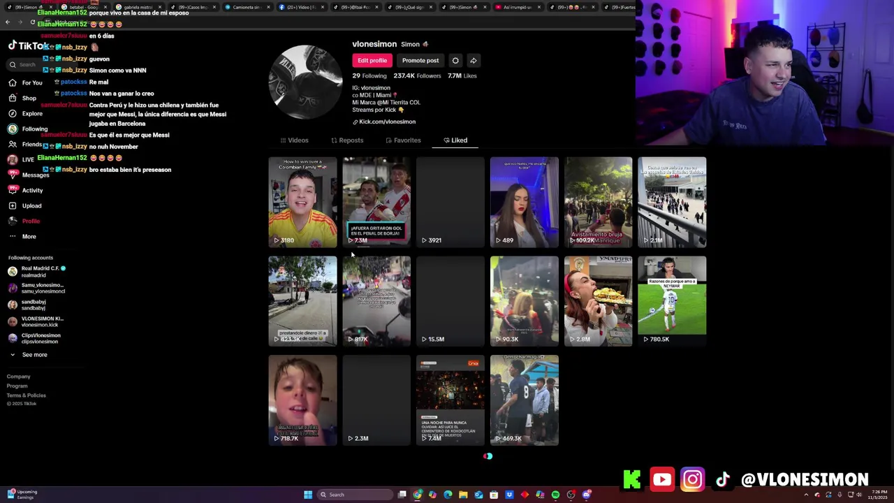Open Chrome from the taskbar
This screenshot has height=503, width=894.
pyautogui.click(x=417, y=495)
